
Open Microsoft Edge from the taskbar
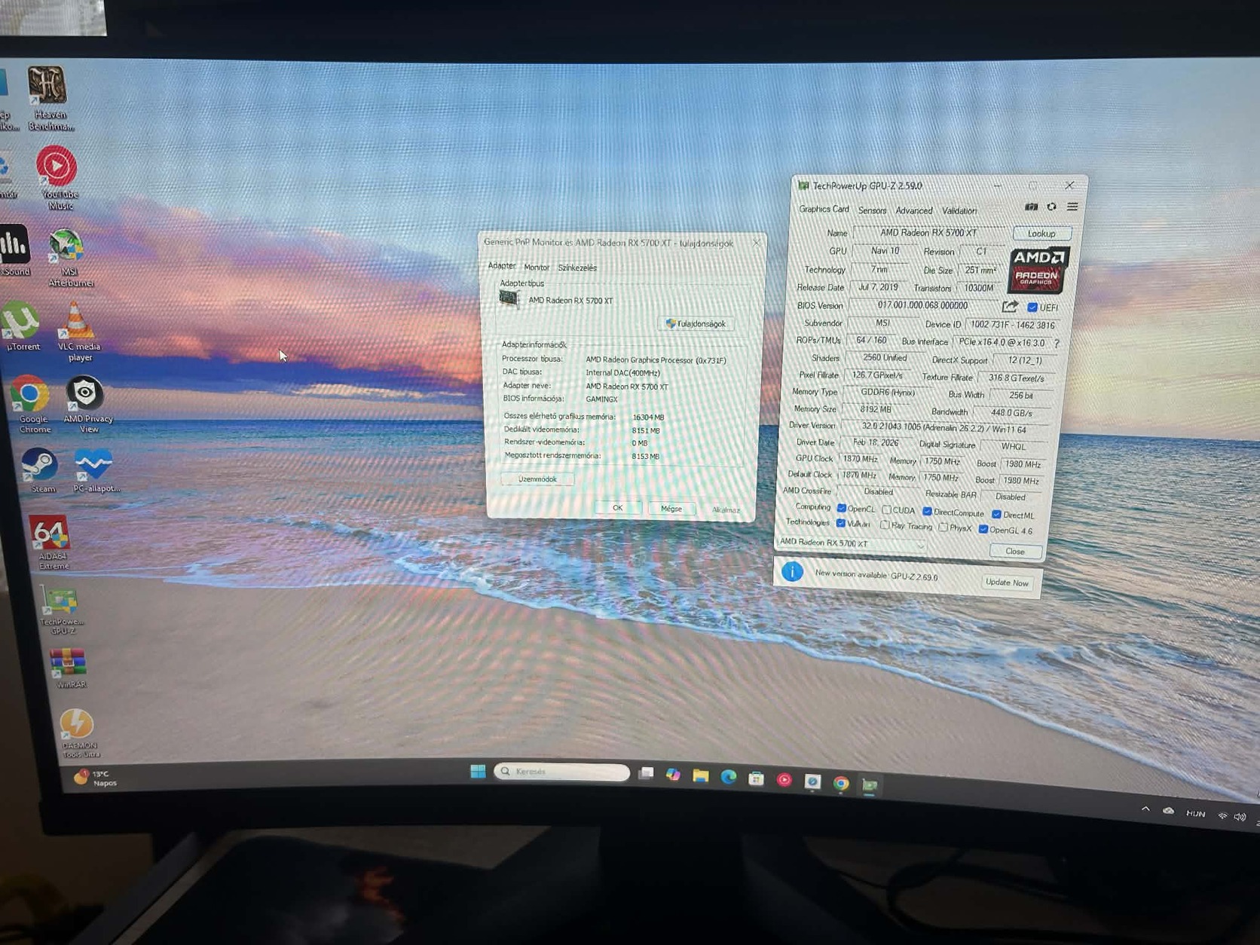click(728, 777)
